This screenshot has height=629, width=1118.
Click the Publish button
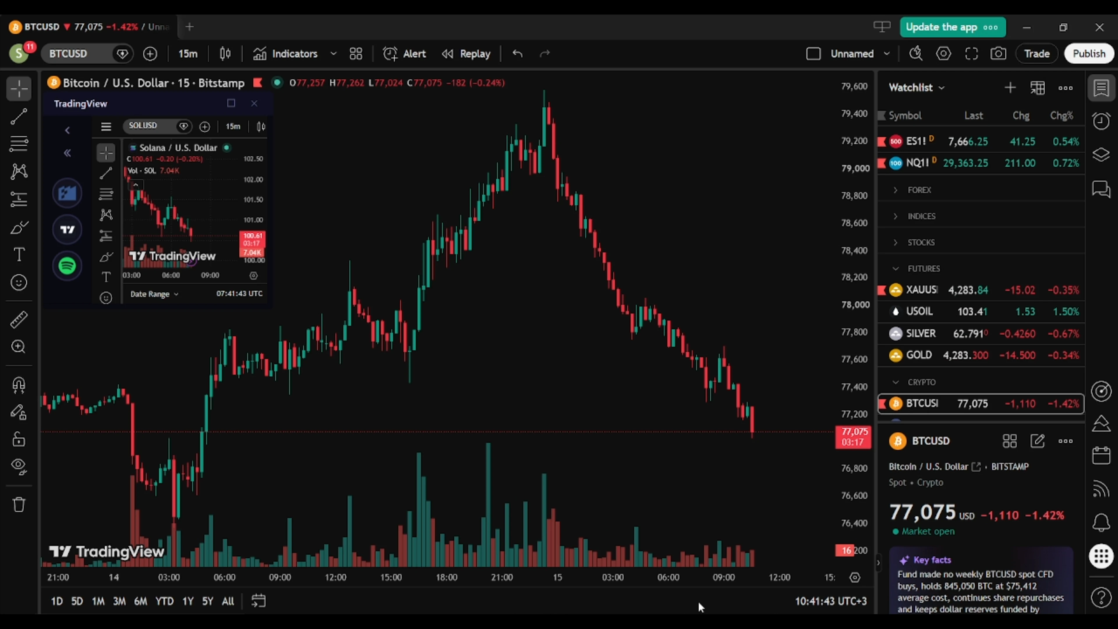1089,54
